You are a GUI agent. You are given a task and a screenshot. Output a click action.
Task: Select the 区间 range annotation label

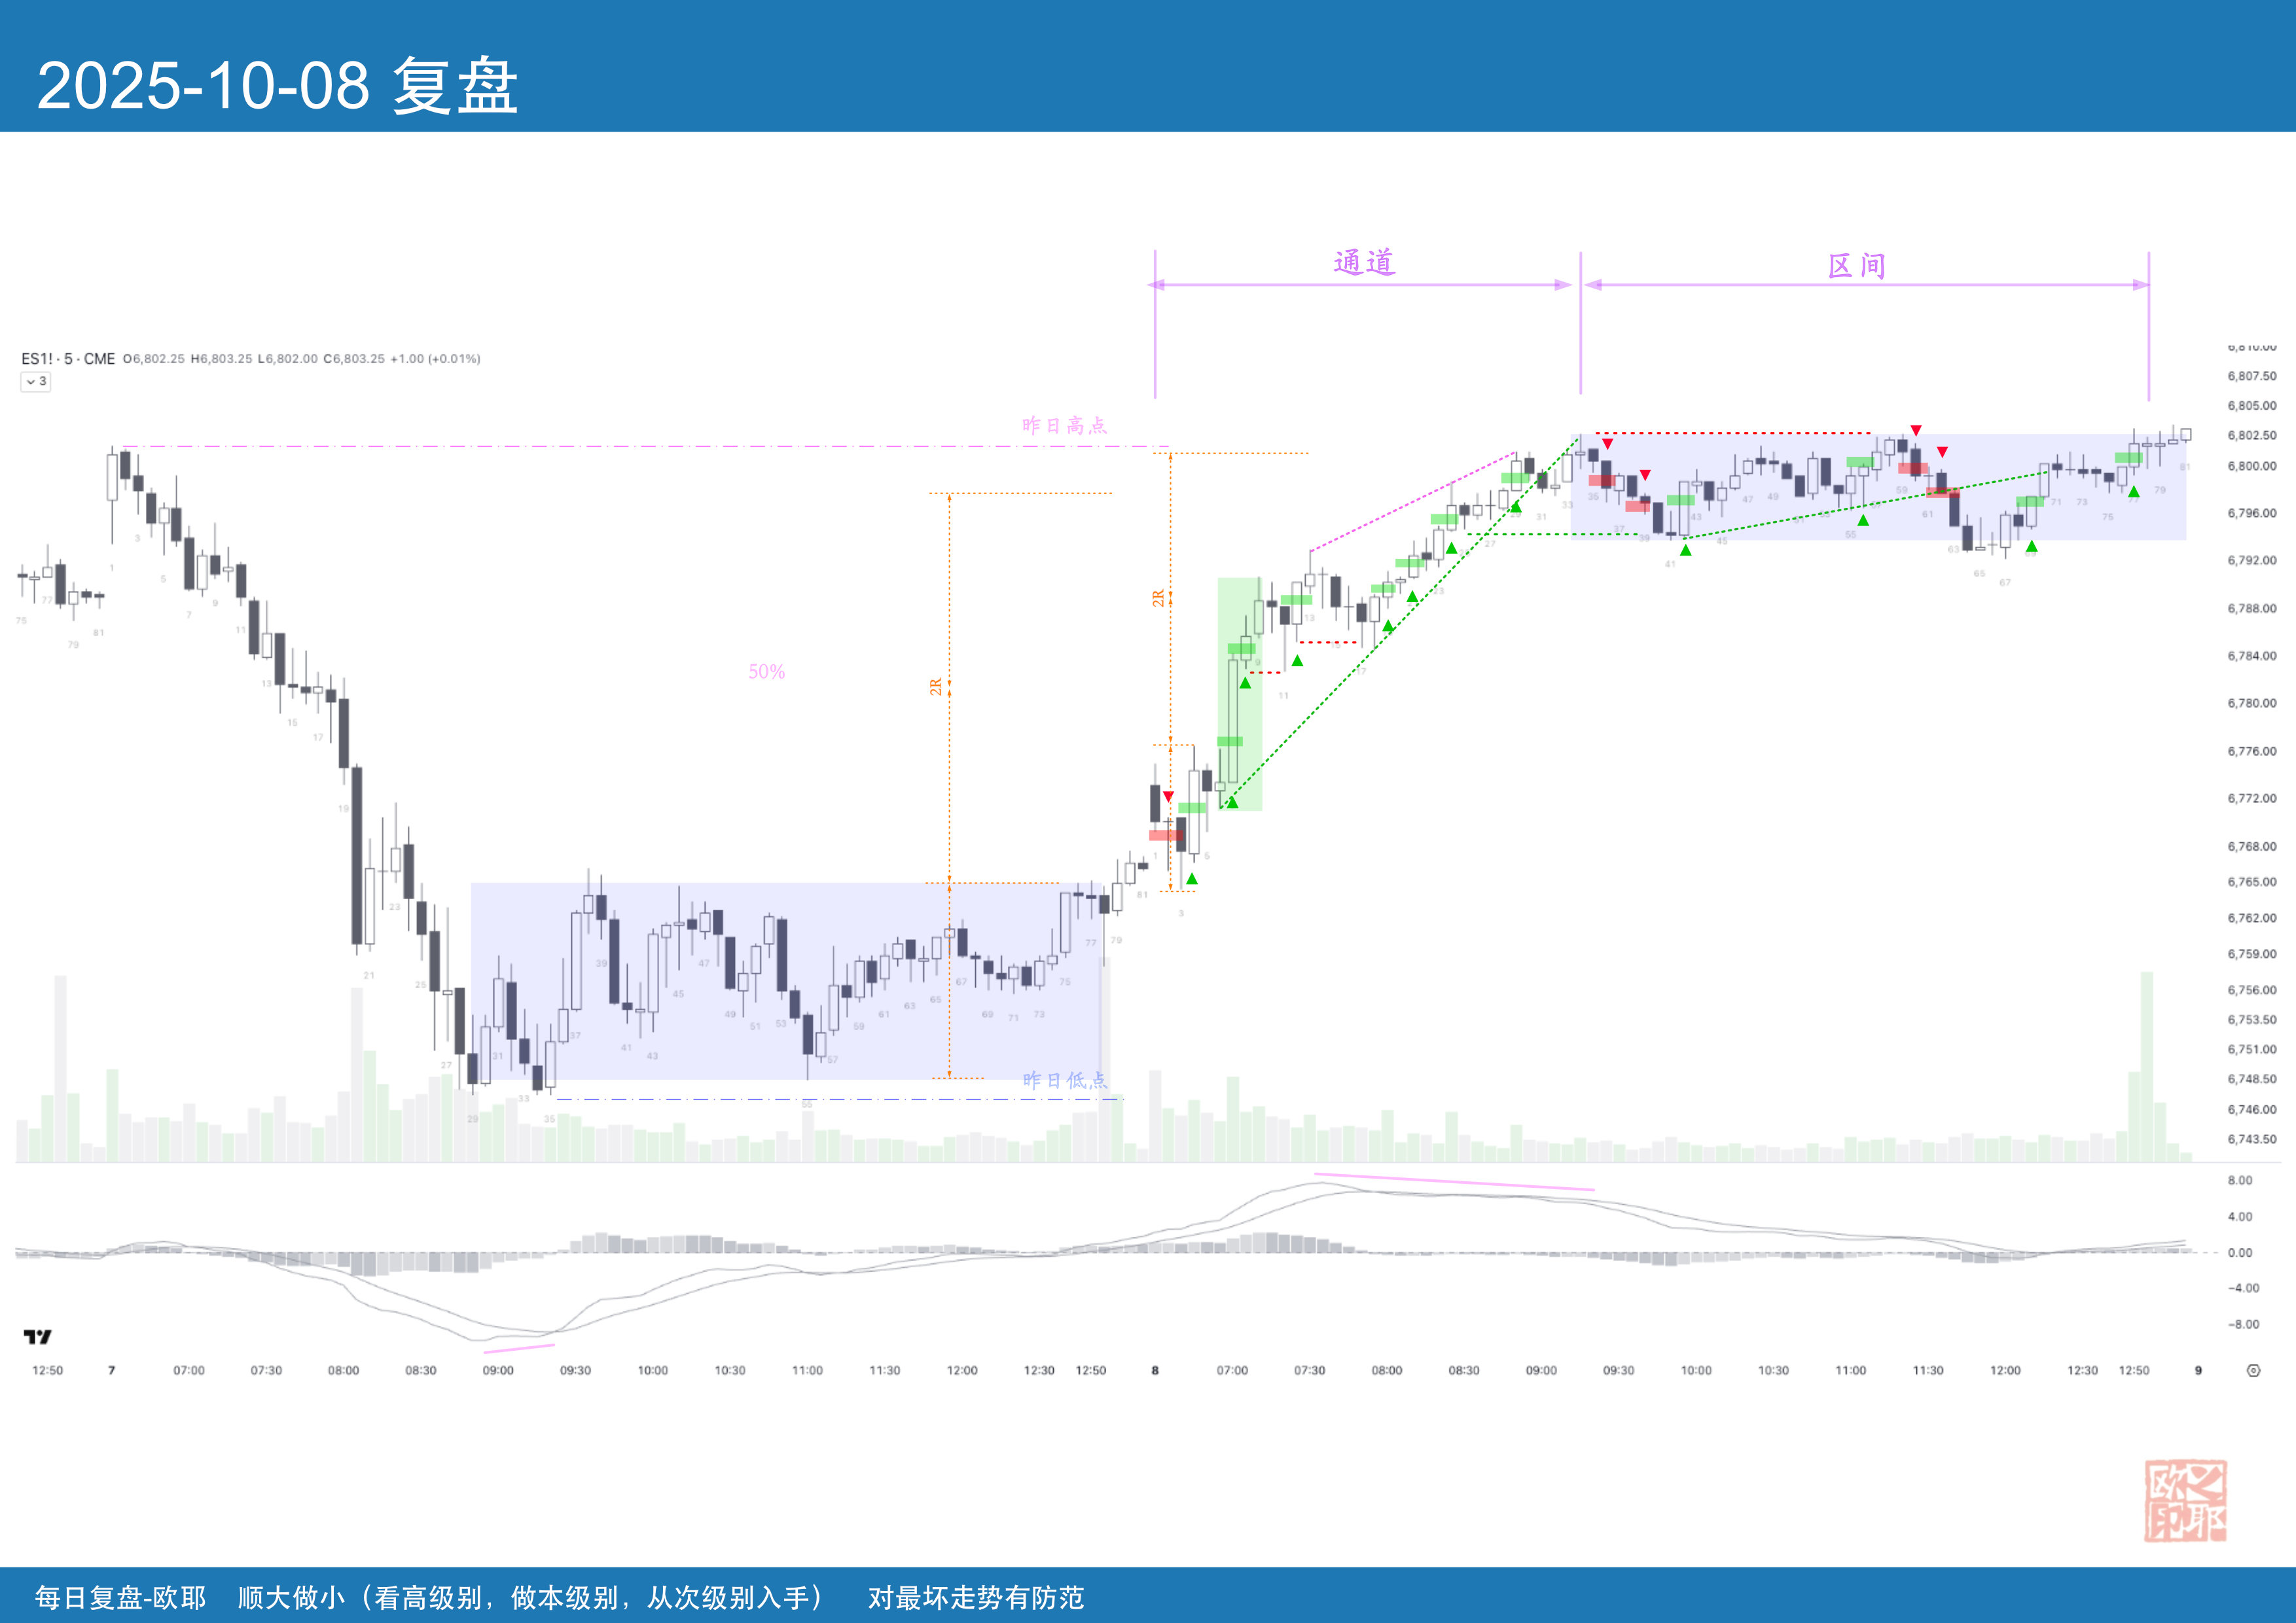[1856, 266]
